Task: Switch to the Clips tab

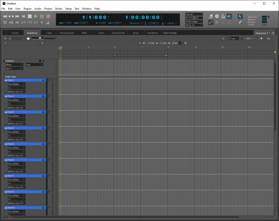Action: (49, 33)
